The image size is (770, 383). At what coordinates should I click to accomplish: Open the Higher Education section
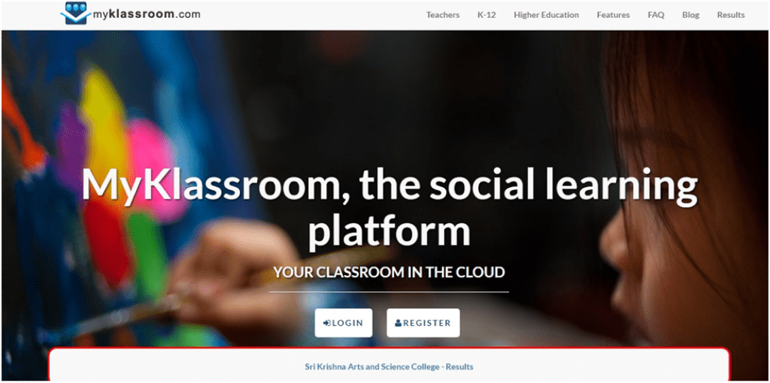(546, 15)
